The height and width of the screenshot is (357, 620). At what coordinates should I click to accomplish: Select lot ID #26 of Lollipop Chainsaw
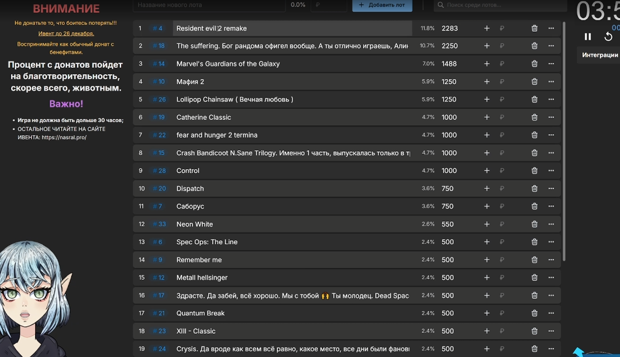[159, 99]
